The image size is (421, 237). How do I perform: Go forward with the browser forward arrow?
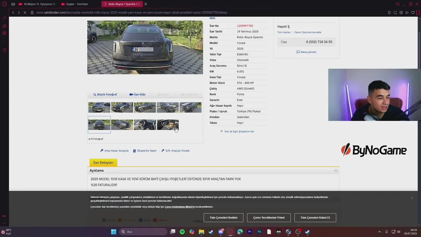19,13
